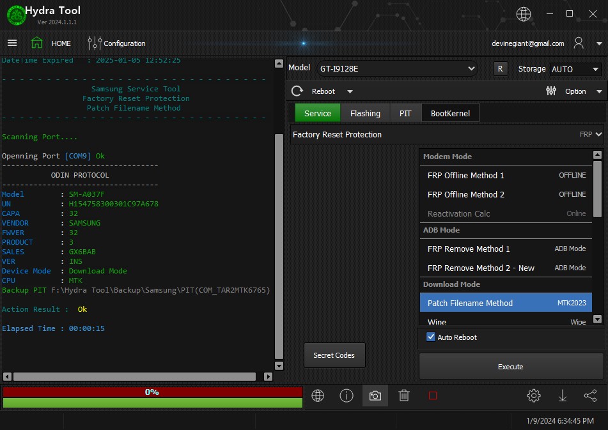Open the Storage AUTO dropdown
The image size is (608, 430).
(x=575, y=70)
